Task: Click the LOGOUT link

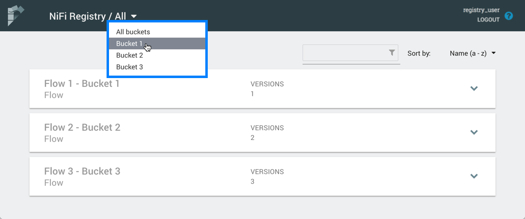Action: point(488,20)
